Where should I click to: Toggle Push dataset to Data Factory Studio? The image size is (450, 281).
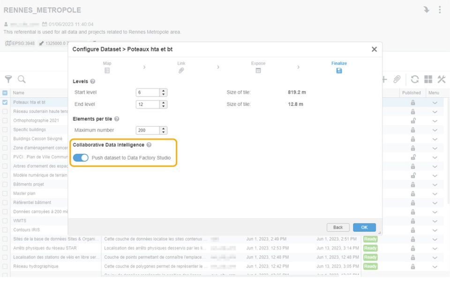coord(81,158)
